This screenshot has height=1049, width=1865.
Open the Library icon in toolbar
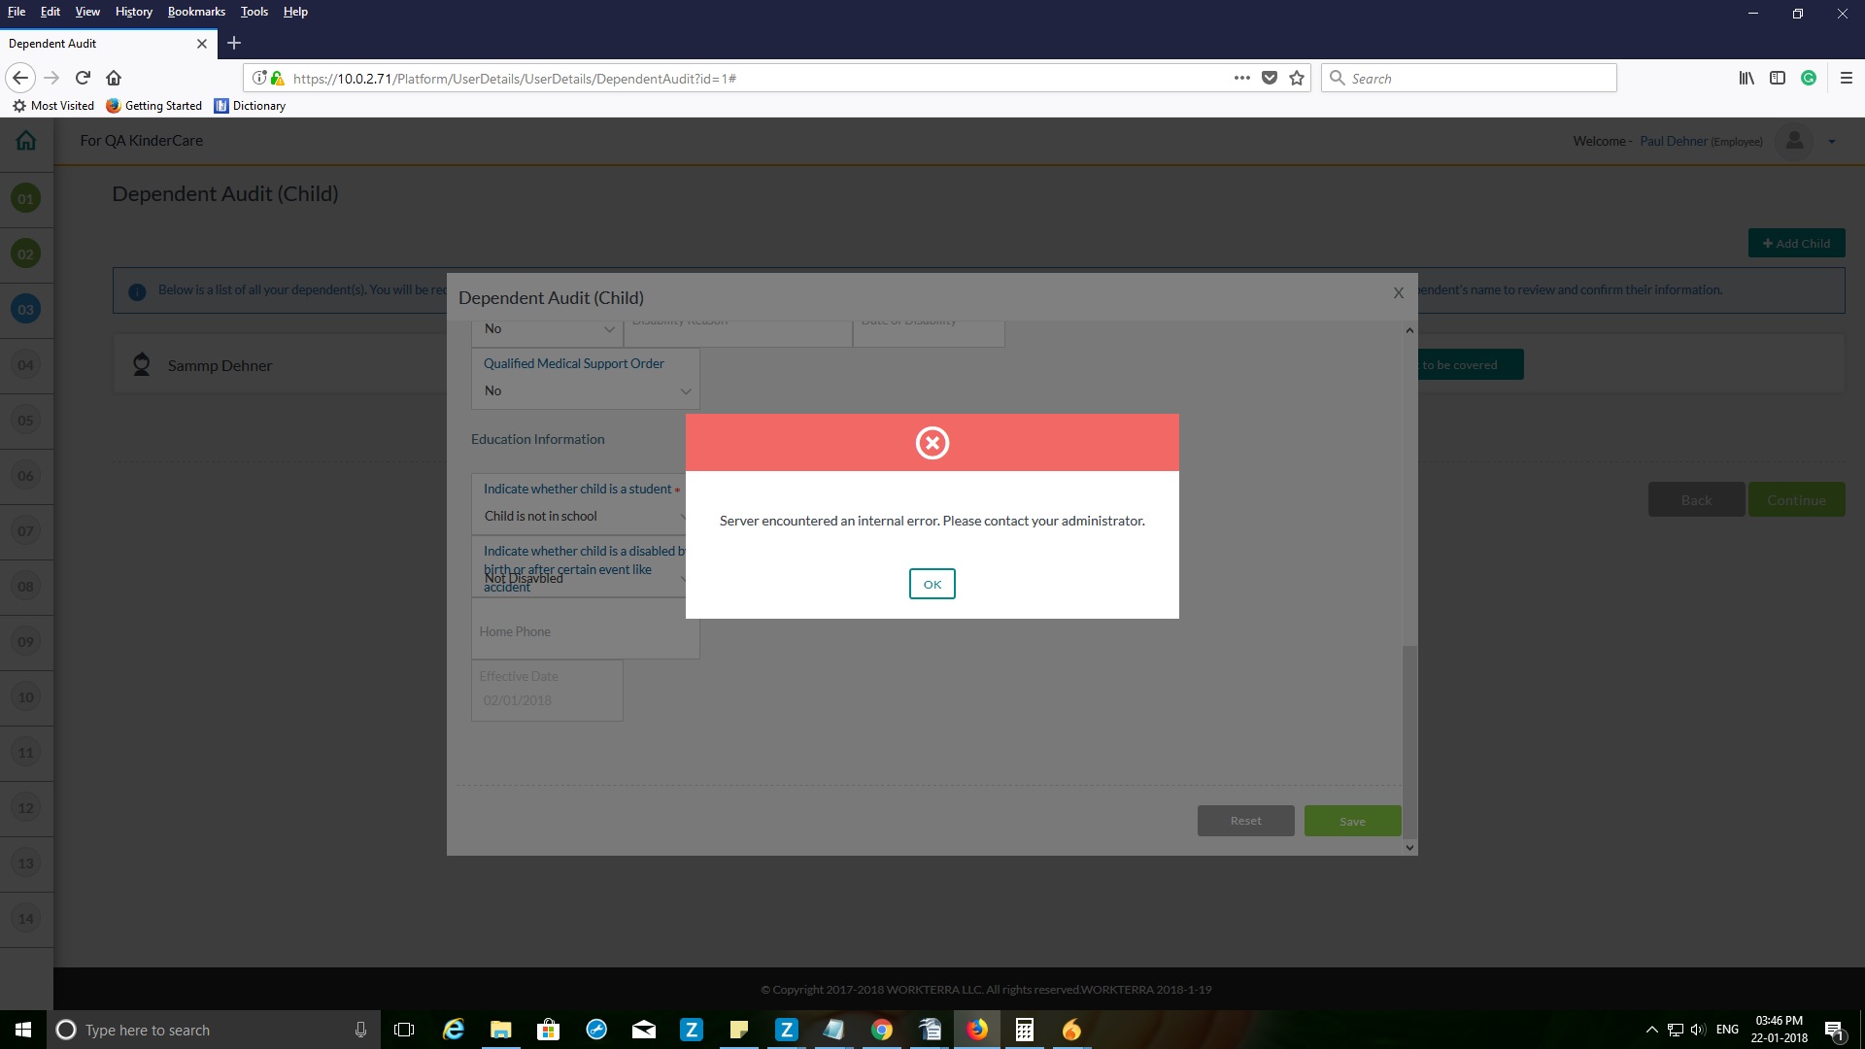pyautogui.click(x=1746, y=78)
